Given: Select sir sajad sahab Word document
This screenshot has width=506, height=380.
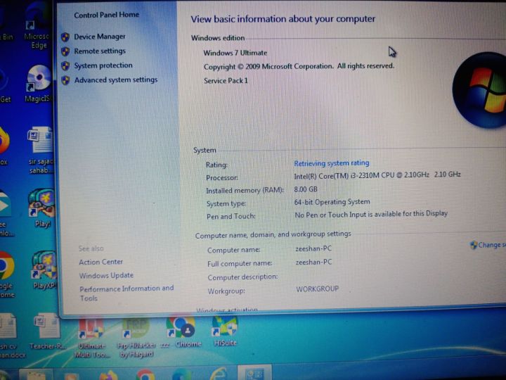Looking at the screenshot, I should click(40, 151).
